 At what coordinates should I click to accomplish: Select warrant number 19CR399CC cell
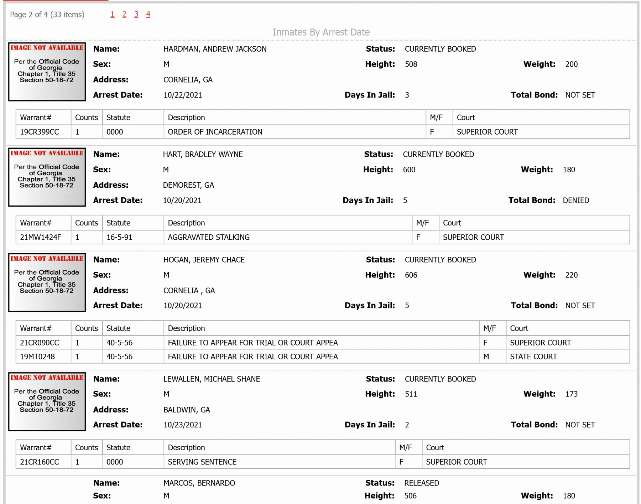pos(43,132)
